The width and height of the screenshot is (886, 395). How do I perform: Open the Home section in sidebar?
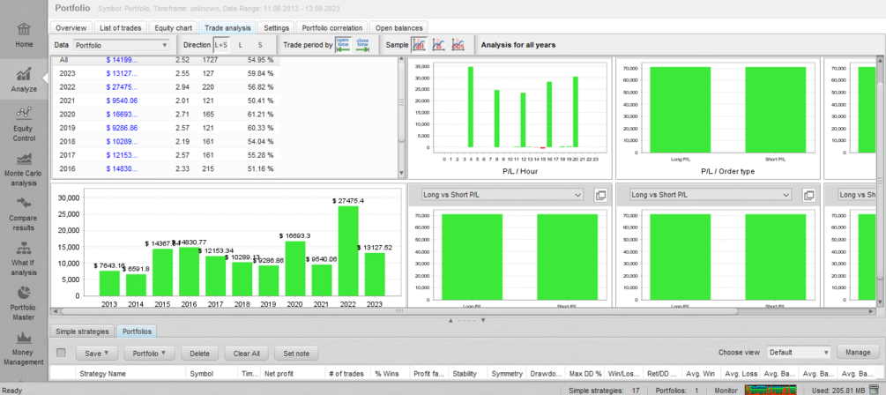pos(24,35)
